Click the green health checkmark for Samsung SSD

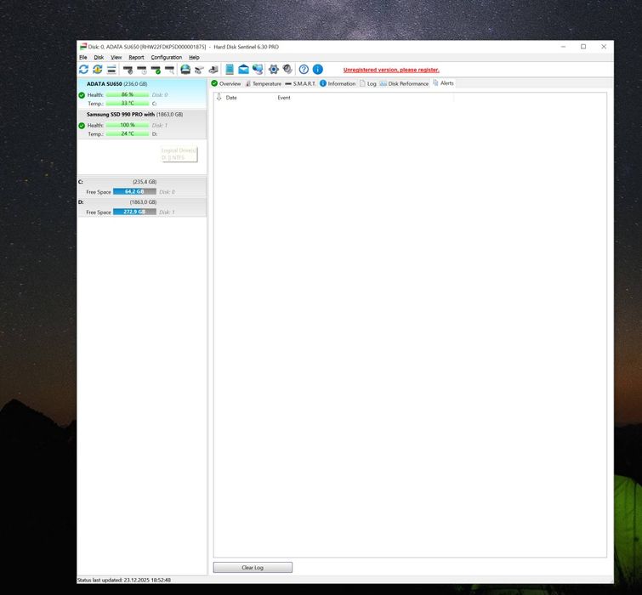tap(82, 125)
